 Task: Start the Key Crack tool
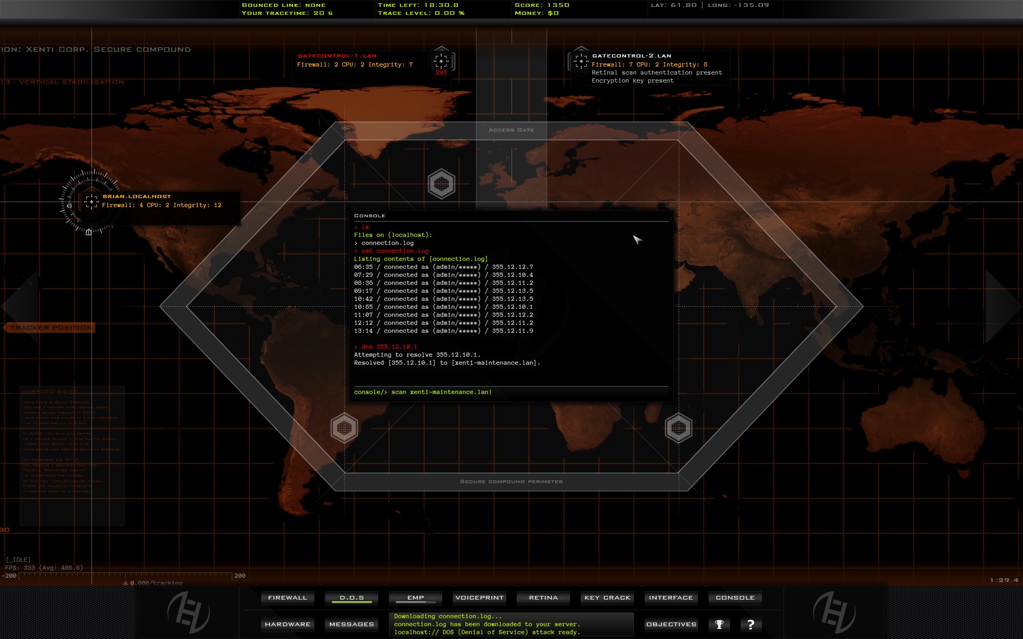[607, 597]
